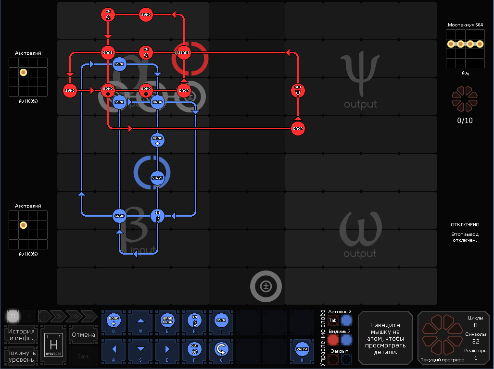
Task: Select the down arrow instruction (S)
Action: point(140,351)
